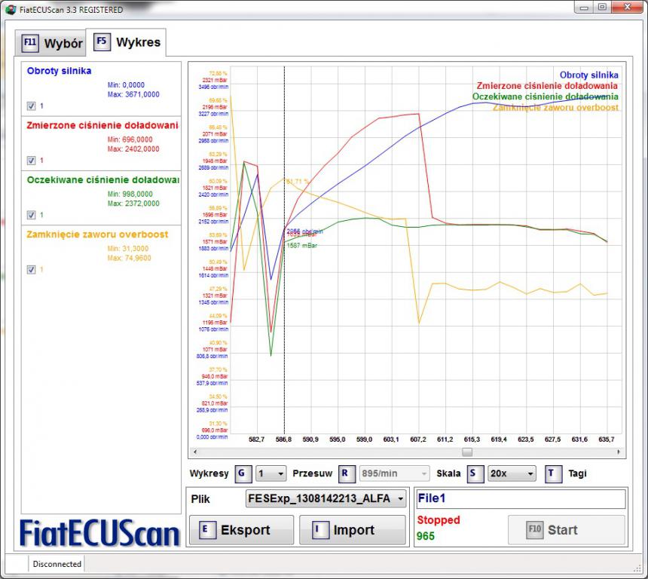648x579 pixels.
Task: Click the S shortcut icon for Skala
Action: click(475, 473)
